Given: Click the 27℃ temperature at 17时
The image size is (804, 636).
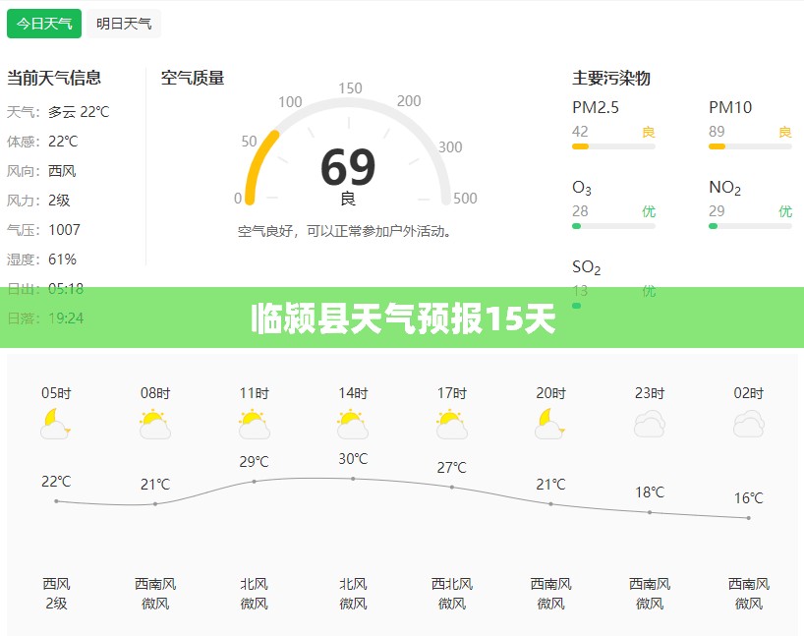Looking at the screenshot, I should [x=452, y=467].
